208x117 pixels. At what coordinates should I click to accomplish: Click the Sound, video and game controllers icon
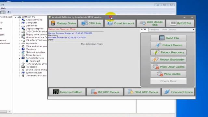23,70
